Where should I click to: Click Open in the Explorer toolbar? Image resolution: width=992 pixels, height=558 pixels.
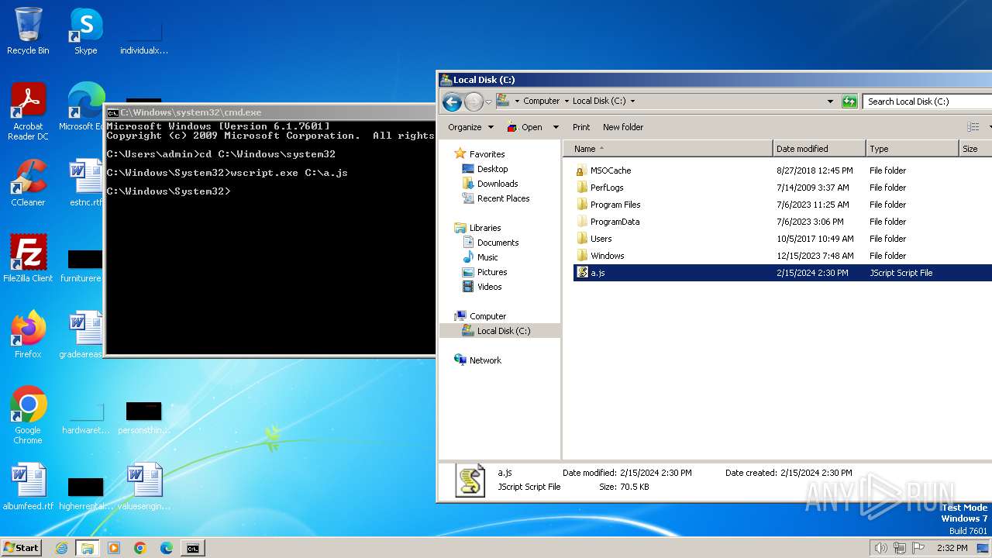[x=525, y=127]
